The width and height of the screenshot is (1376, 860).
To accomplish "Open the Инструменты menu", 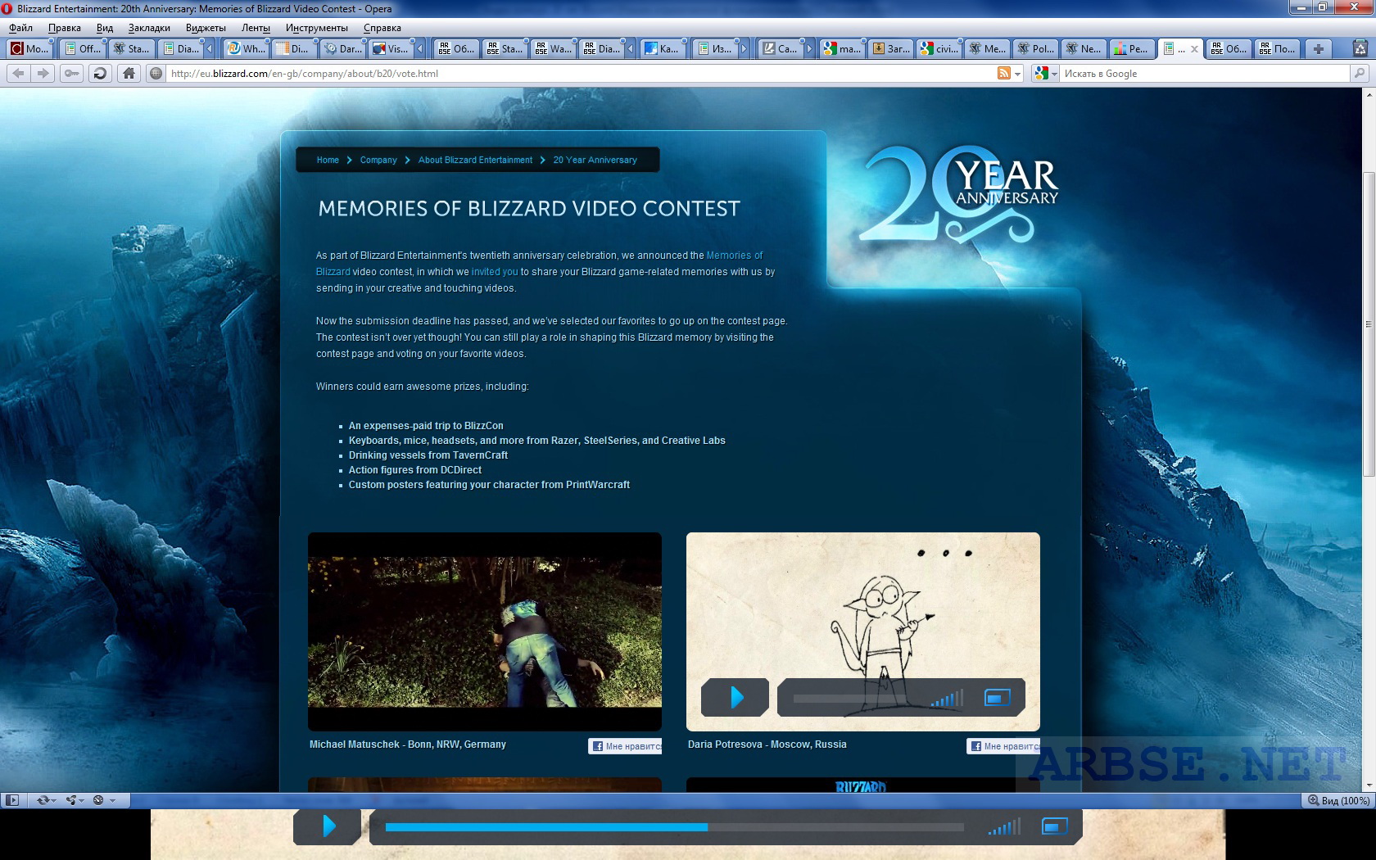I will pos(317,28).
